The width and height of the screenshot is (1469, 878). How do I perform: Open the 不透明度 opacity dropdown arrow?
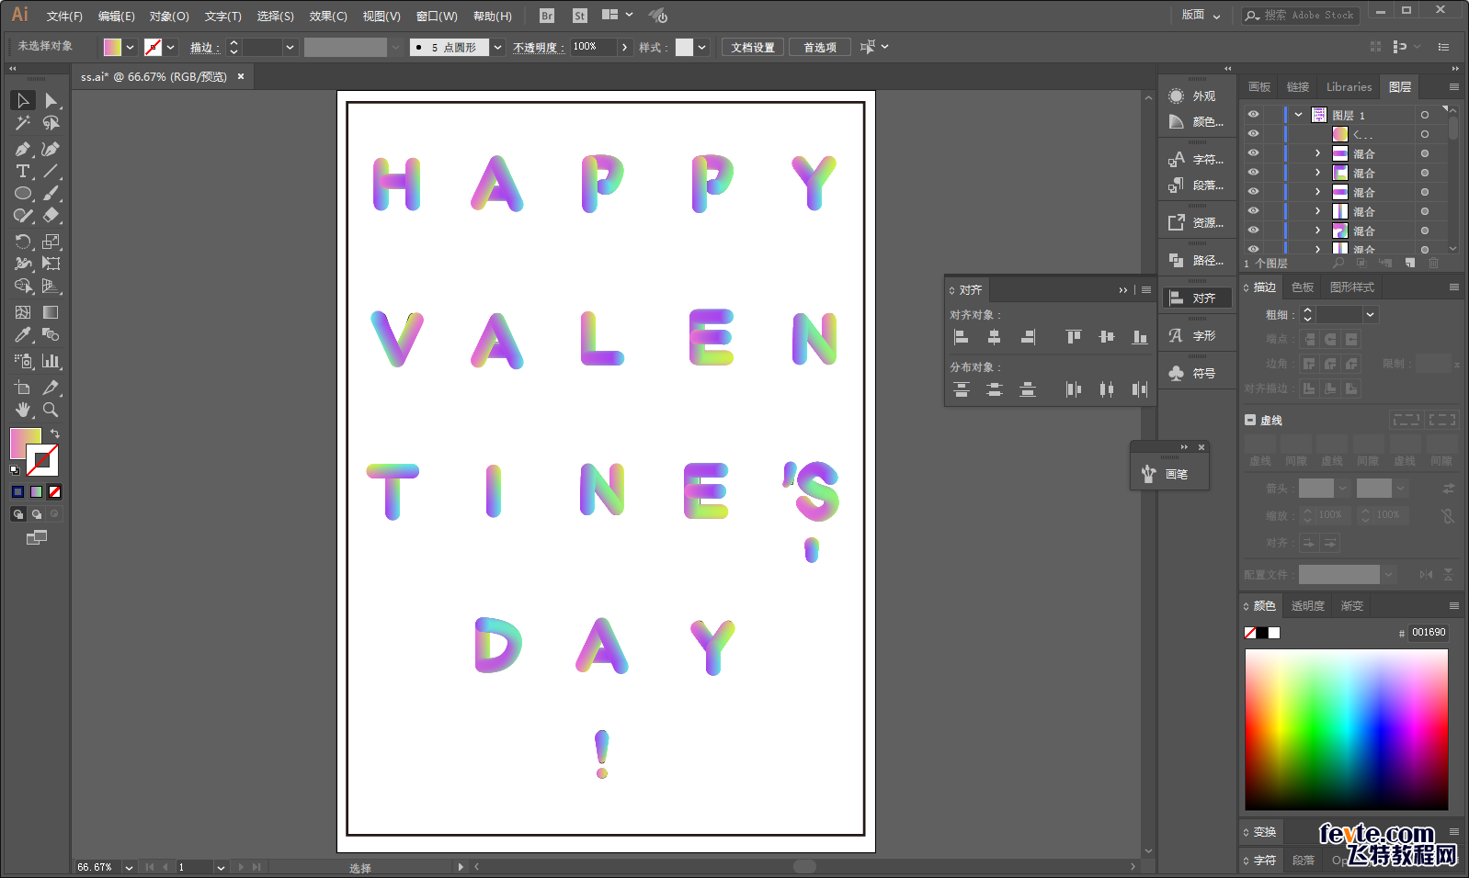click(625, 47)
